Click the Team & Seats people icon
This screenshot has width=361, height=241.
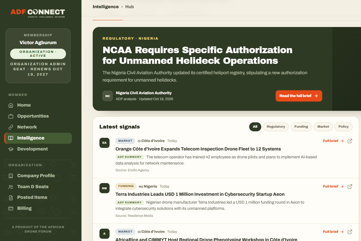[x=11, y=187]
